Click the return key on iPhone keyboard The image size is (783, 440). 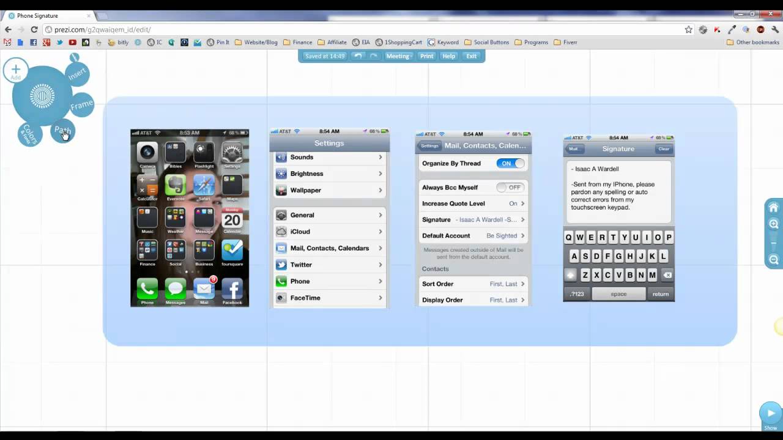(x=660, y=294)
